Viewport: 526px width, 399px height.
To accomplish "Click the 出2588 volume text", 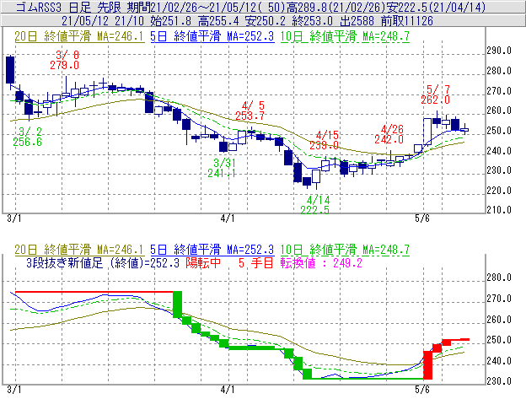I will coord(357,21).
